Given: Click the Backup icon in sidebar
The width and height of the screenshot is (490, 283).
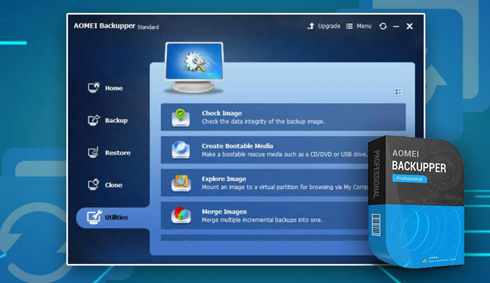Looking at the screenshot, I should (93, 120).
